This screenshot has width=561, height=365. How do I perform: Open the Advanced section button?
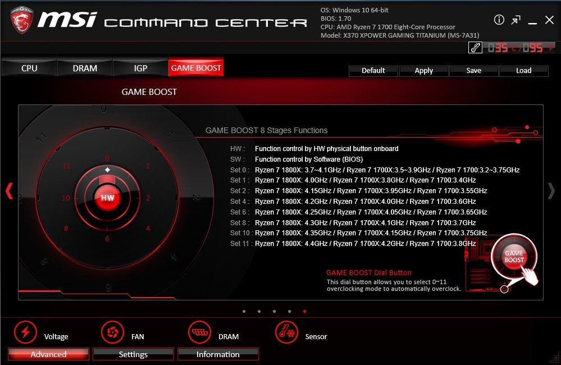pos(48,354)
